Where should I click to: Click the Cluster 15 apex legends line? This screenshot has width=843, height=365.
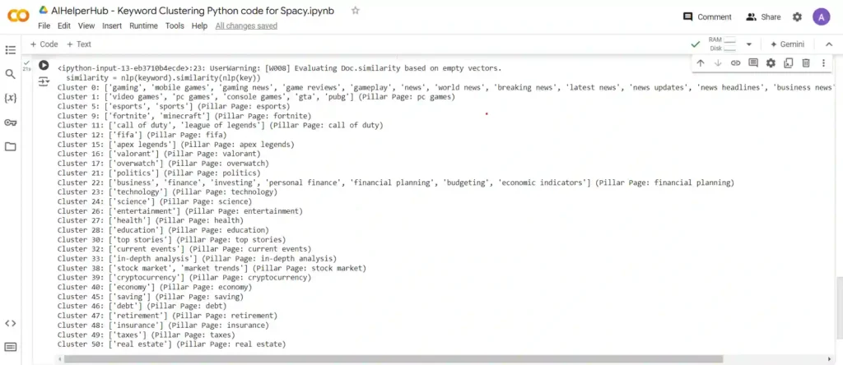point(176,145)
